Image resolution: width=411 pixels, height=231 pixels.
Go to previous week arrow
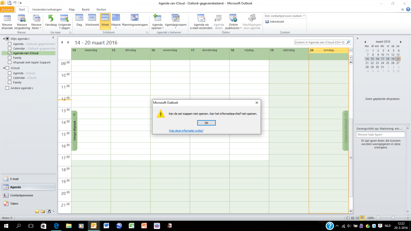tap(62, 42)
